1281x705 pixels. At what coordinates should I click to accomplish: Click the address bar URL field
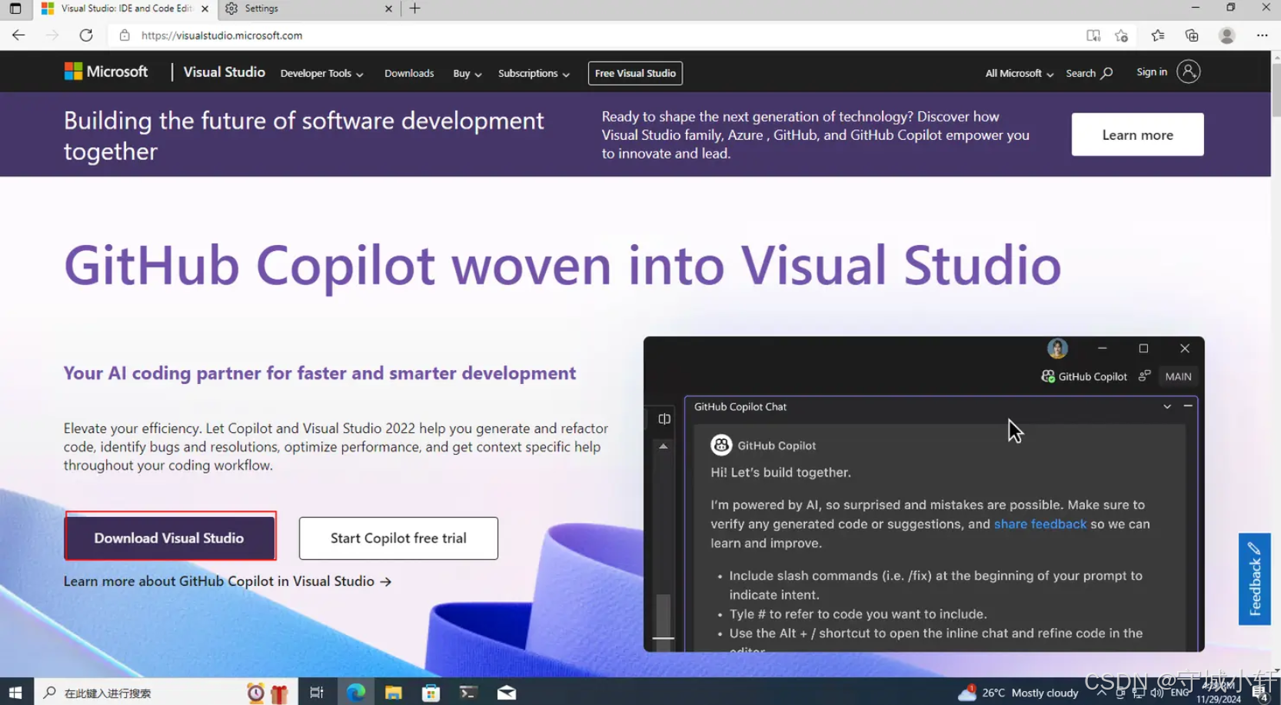(592, 35)
